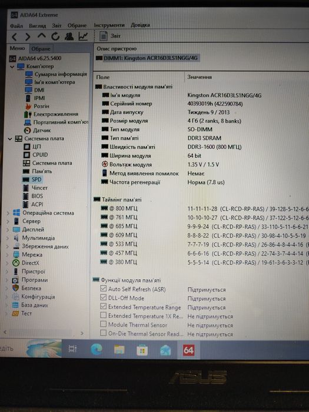Click the IPMI icon in tree

point(28,98)
